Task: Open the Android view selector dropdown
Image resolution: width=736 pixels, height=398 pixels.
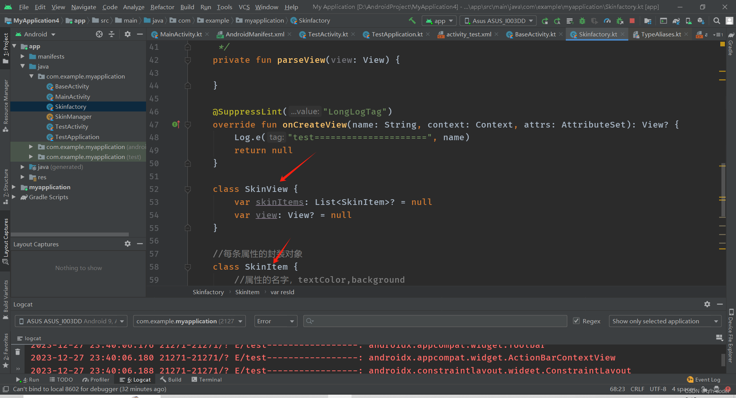Action: pyautogui.click(x=35, y=34)
